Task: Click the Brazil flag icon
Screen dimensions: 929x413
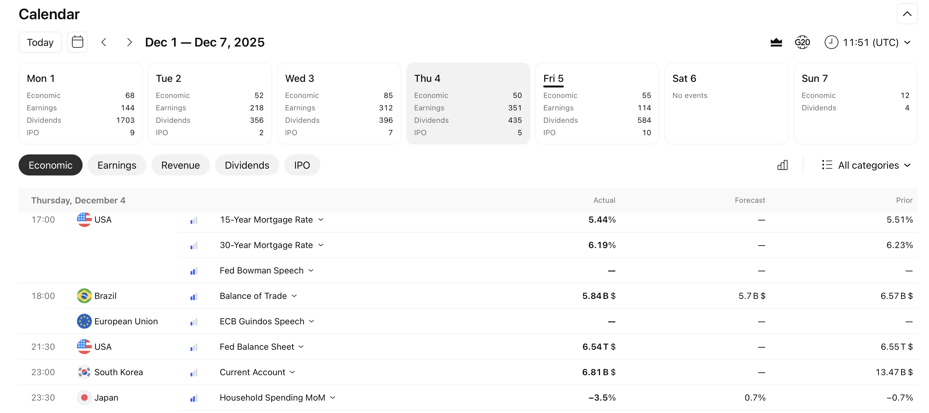Action: tap(84, 295)
